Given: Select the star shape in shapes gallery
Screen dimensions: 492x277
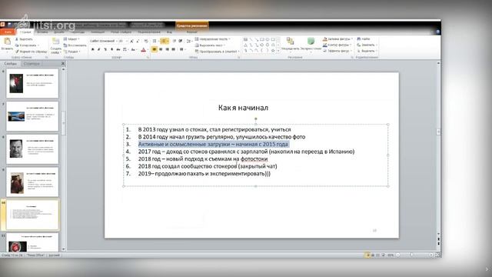Looking at the screenshot, I should click(x=273, y=50).
